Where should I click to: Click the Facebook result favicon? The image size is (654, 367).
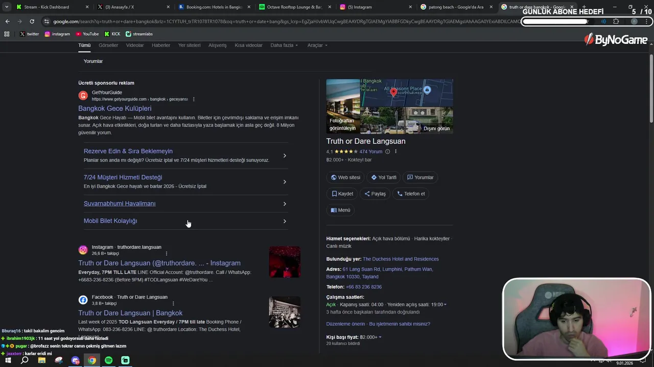[x=83, y=300]
